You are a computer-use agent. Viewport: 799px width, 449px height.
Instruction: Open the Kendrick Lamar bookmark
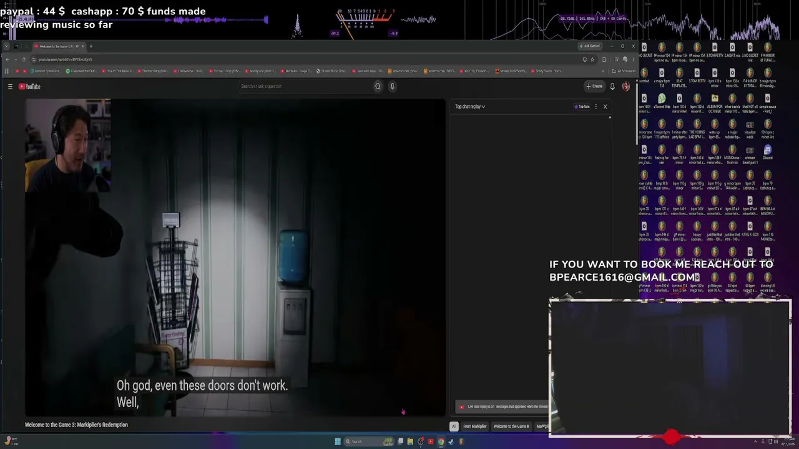[368, 71]
